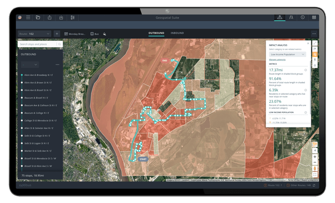Open the clock schedule view icon

pyautogui.click(x=302, y=17)
